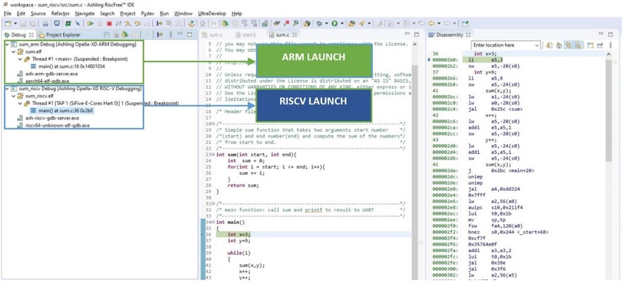The width and height of the screenshot is (622, 289).
Task: Click the Instruction Stepping Mode icon in toolbar
Action: tap(159, 23)
